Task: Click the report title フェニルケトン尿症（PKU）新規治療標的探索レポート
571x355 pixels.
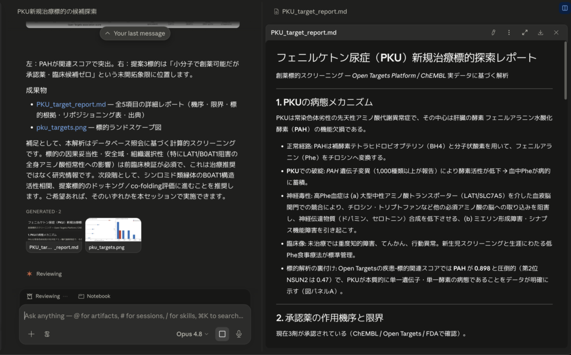Action: click(x=407, y=57)
